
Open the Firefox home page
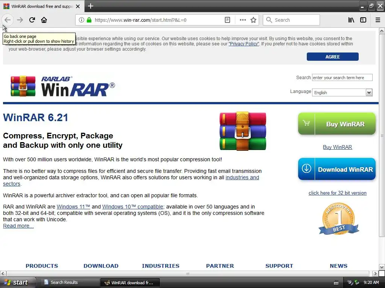[44, 20]
